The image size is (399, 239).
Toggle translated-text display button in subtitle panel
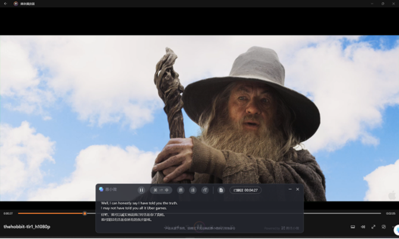pyautogui.click(x=193, y=190)
